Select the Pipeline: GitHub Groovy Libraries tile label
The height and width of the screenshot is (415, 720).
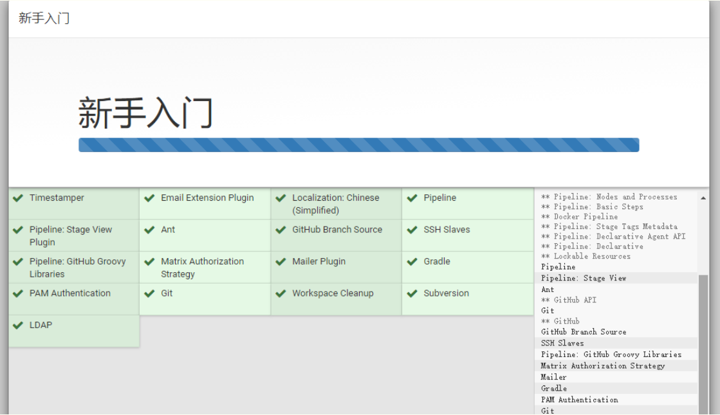point(78,268)
